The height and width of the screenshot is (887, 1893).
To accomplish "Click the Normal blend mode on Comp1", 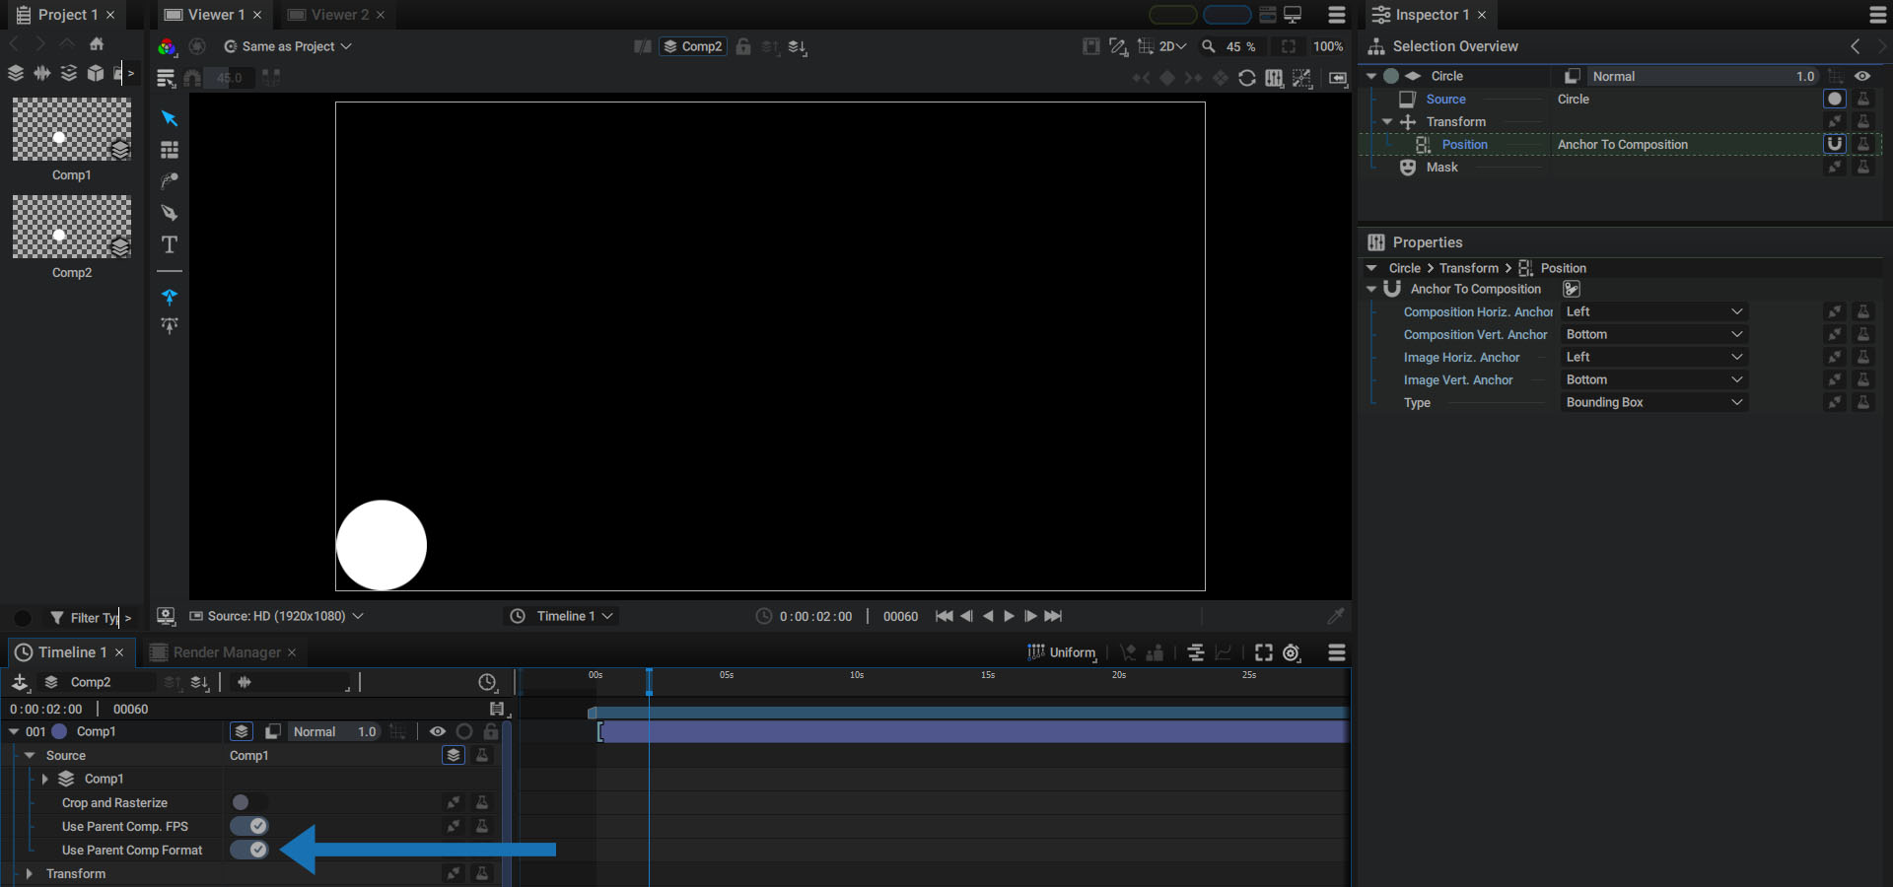I will (315, 731).
